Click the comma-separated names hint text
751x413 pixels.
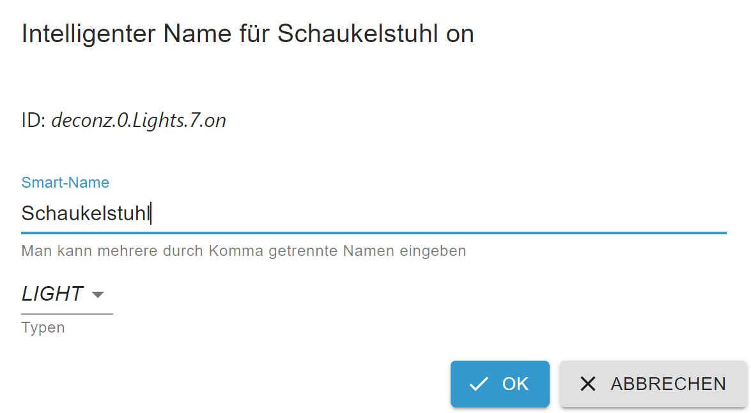point(244,251)
